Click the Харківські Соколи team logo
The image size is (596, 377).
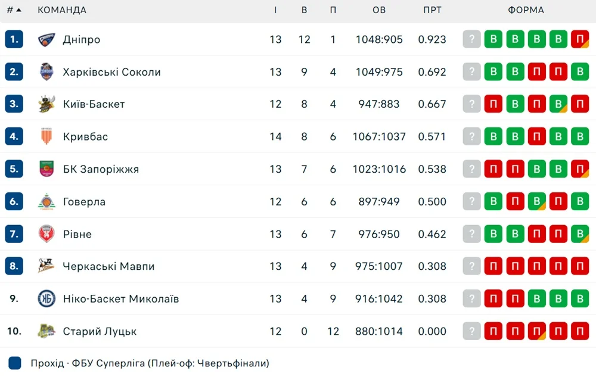click(46, 72)
